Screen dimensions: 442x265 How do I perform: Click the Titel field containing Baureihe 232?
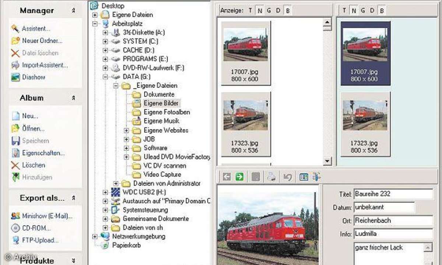pyautogui.click(x=393, y=194)
